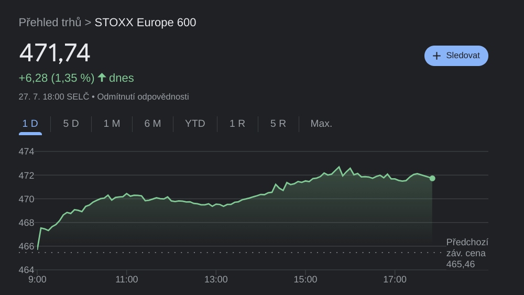Viewport: 524px width, 295px height.
Task: Click the 466 y-axis label
Action: click(26, 246)
